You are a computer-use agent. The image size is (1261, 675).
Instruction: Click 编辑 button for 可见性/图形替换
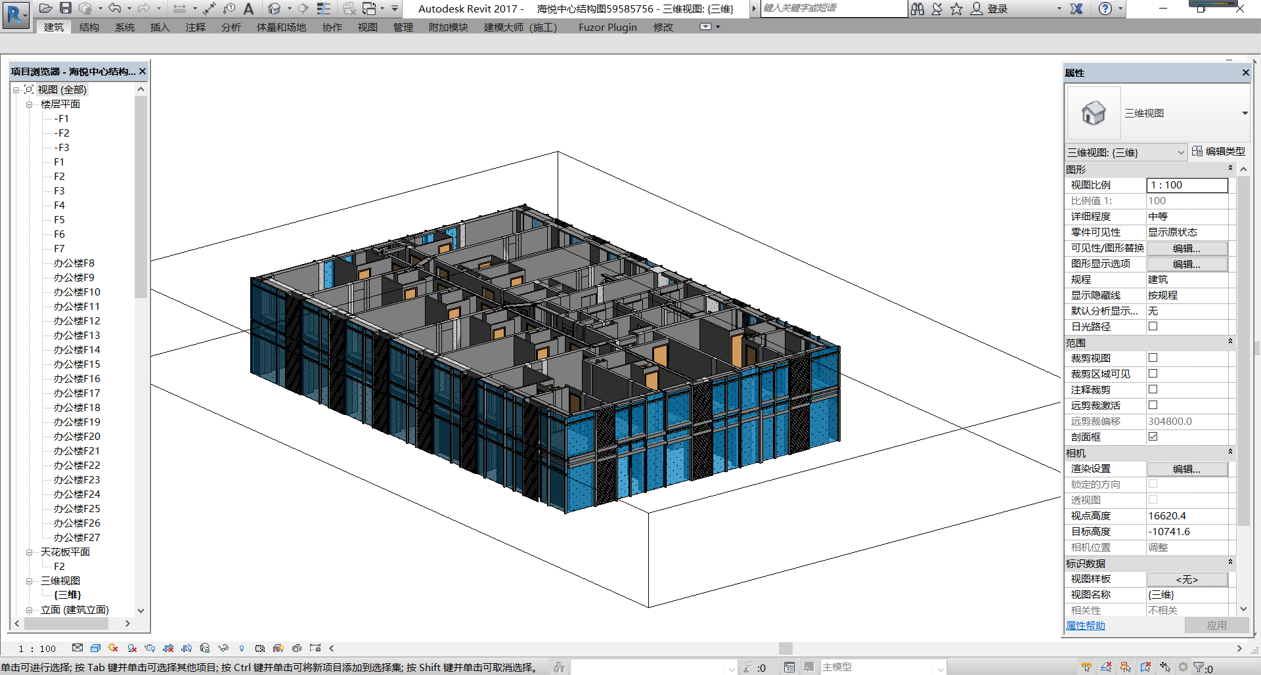click(x=1187, y=248)
